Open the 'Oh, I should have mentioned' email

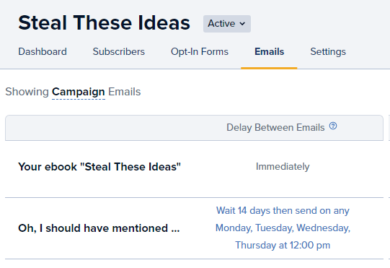click(99, 228)
